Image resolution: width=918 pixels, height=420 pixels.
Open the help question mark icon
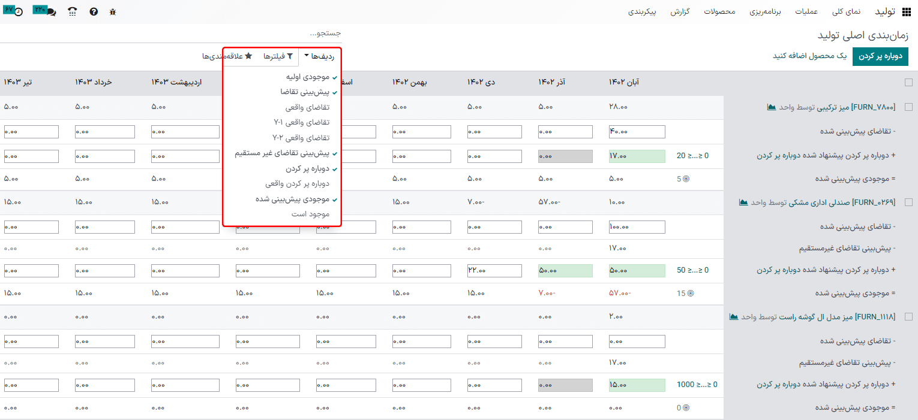pyautogui.click(x=94, y=12)
